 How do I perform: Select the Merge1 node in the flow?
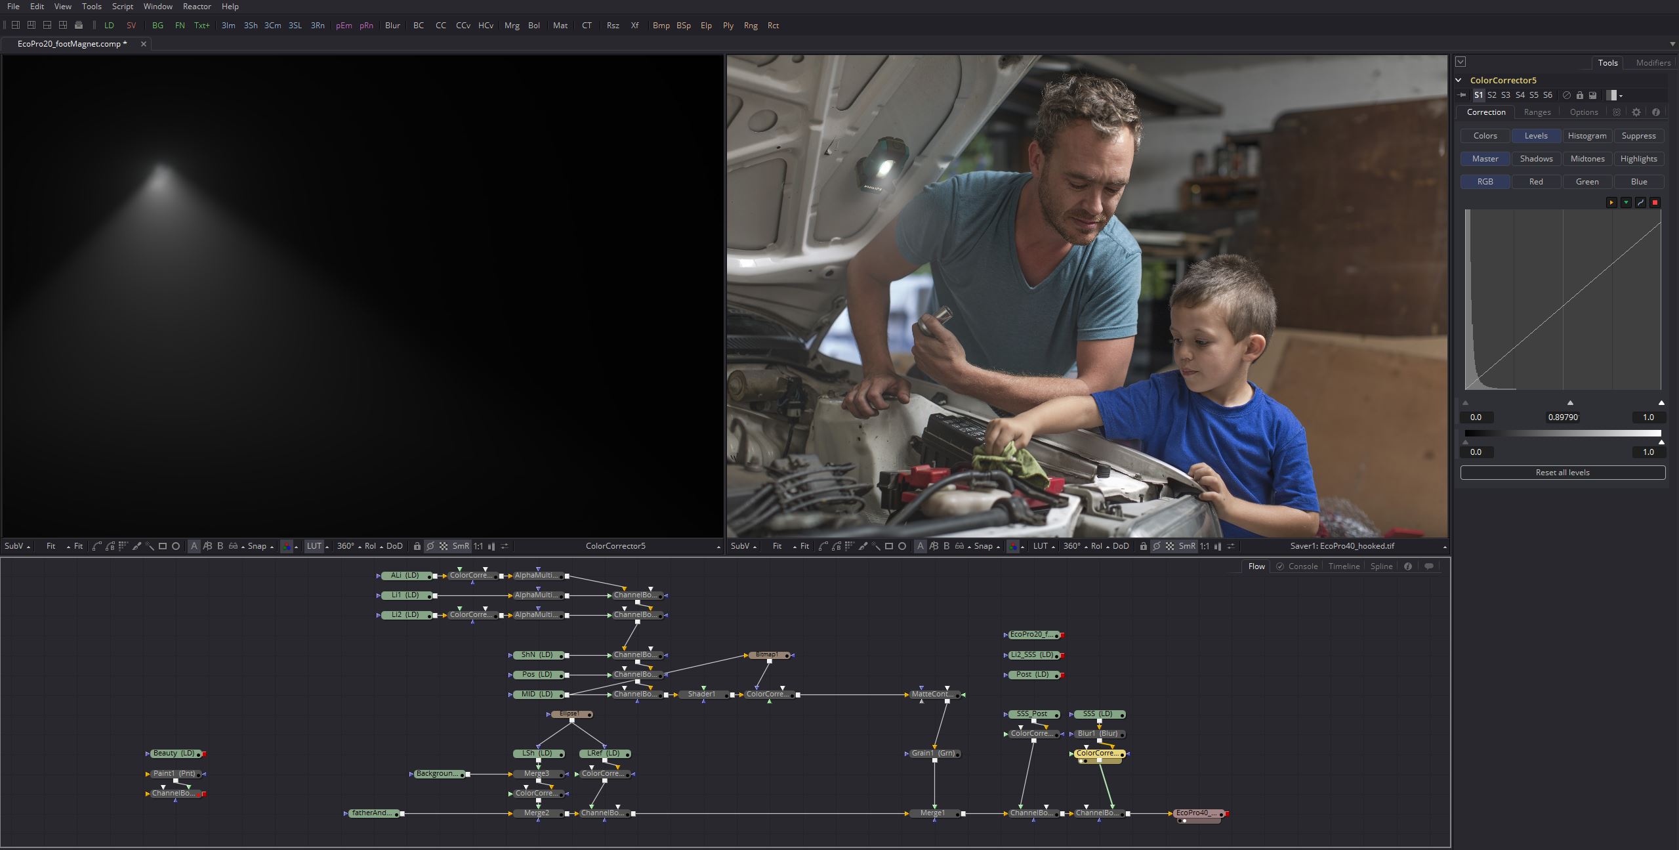932,813
